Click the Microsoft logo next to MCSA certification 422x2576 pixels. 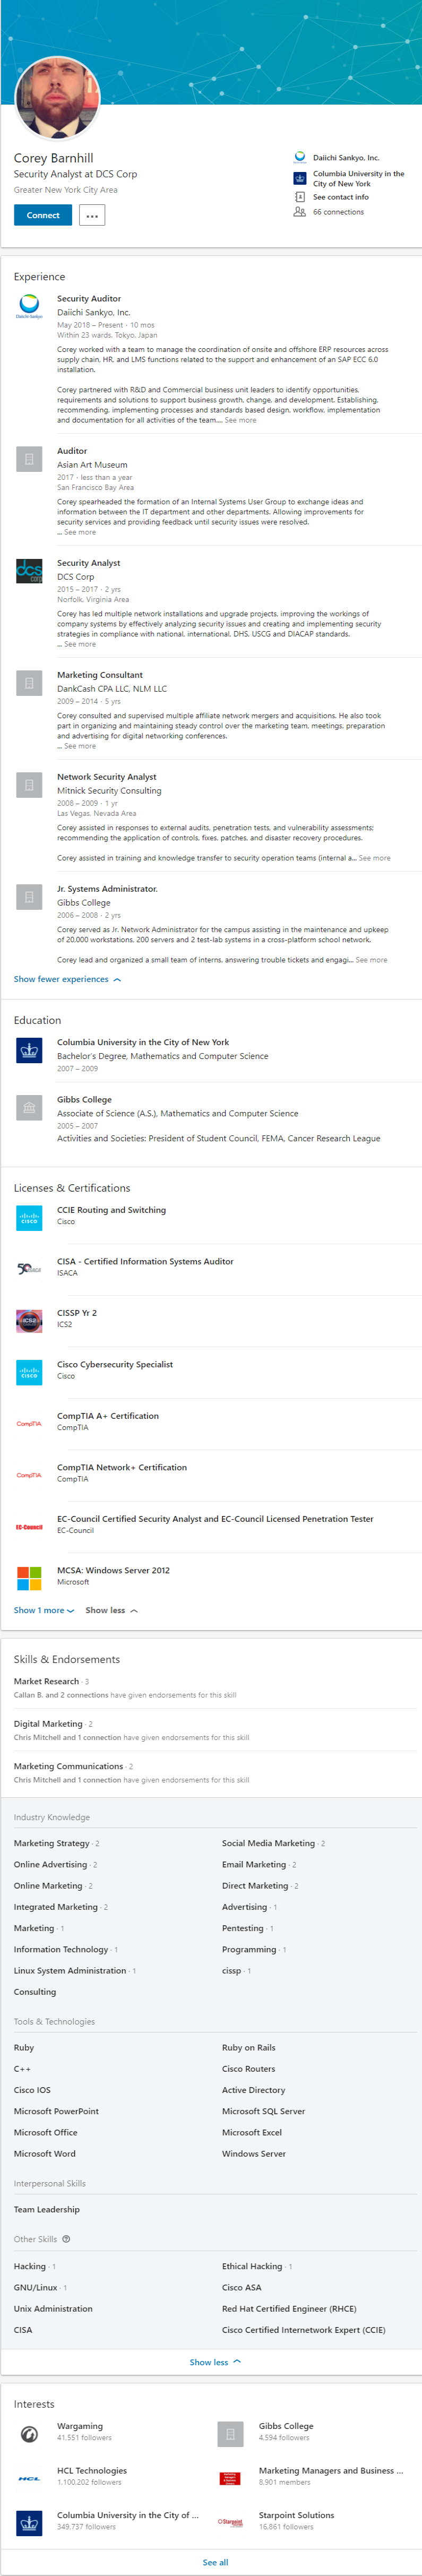click(29, 1578)
